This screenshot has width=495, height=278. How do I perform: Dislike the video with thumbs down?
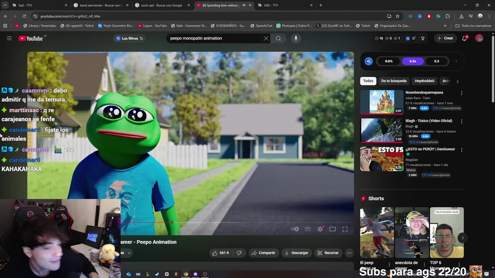click(x=239, y=253)
